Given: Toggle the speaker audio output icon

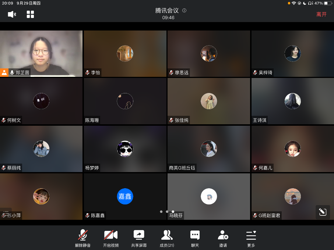Looking at the screenshot, I should click(12, 14).
